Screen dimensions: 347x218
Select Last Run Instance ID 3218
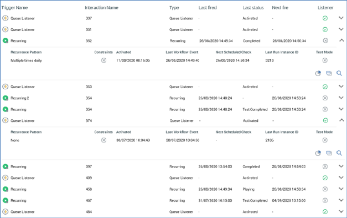click(x=270, y=60)
